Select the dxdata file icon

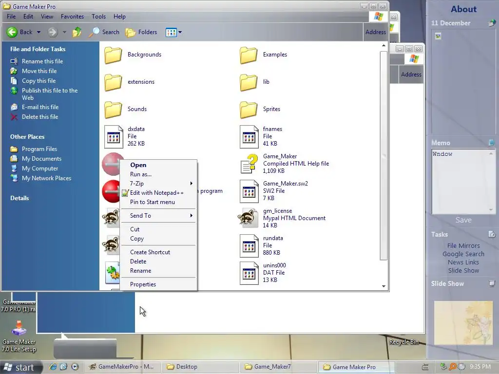click(114, 137)
